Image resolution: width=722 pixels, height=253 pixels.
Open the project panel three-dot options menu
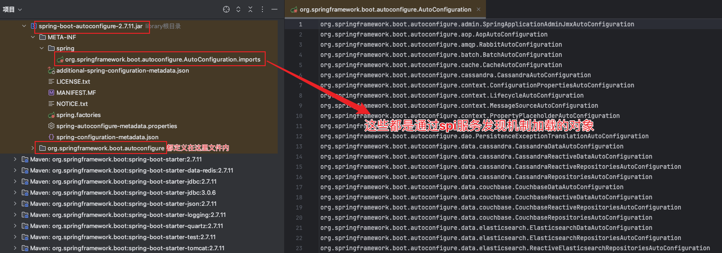click(x=262, y=9)
